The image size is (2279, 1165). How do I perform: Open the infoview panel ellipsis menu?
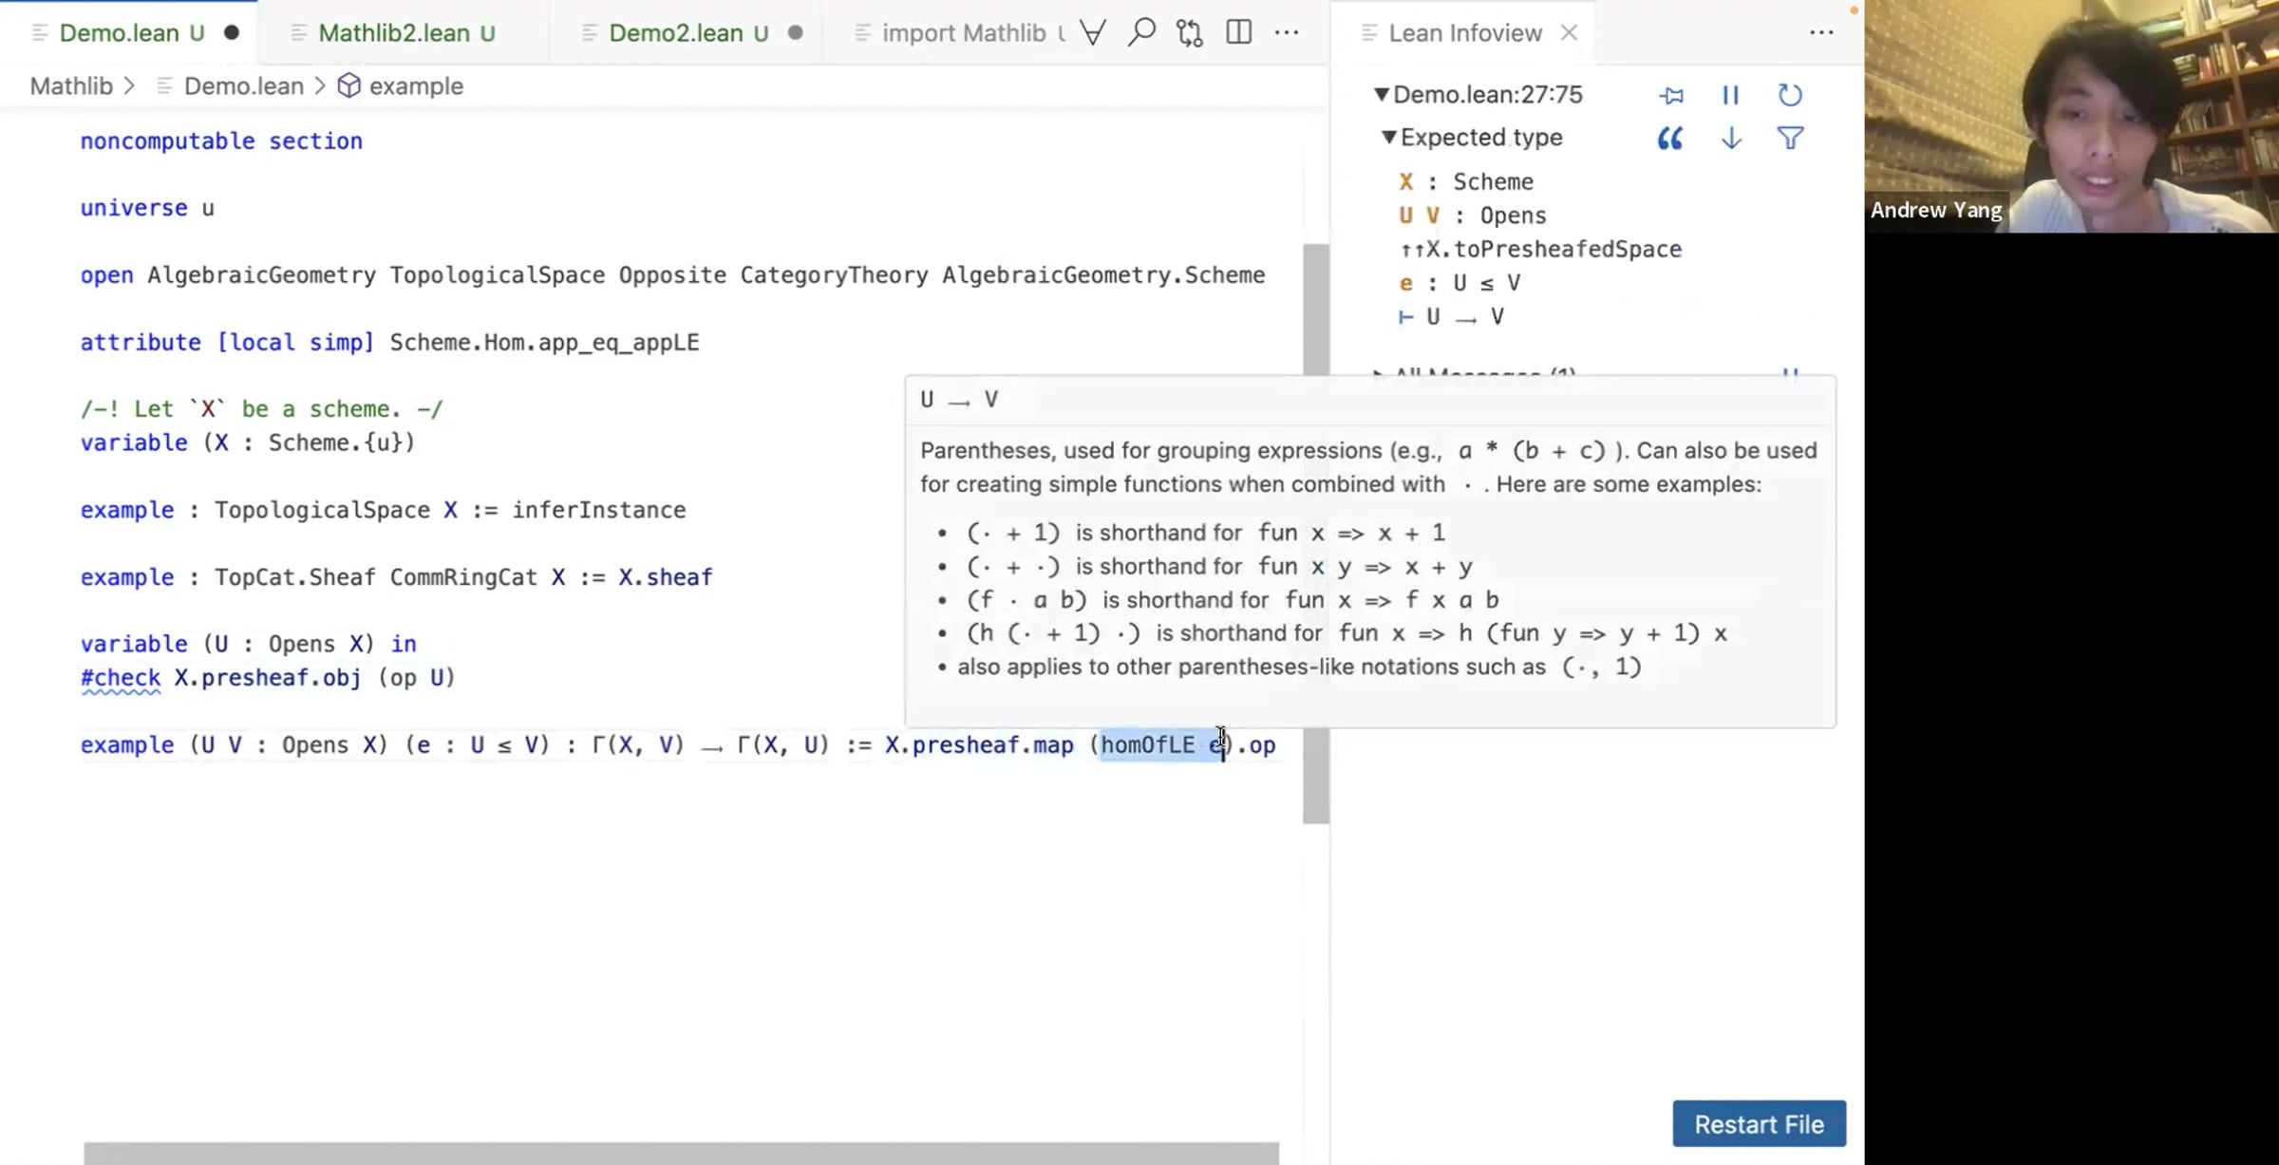click(1820, 33)
